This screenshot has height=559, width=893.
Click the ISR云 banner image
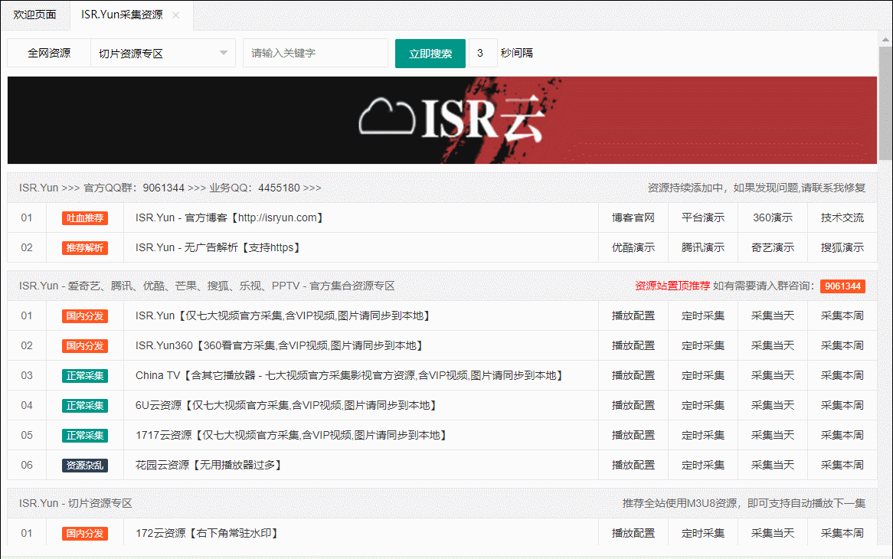(x=442, y=120)
